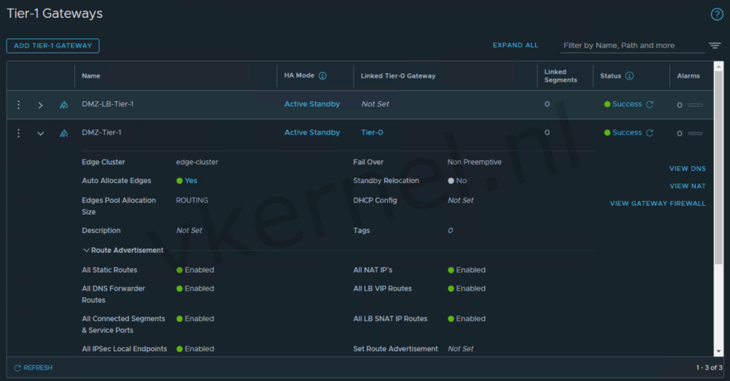Collapse the DMZ-Tier-1 row
730x381 pixels.
[x=41, y=134]
